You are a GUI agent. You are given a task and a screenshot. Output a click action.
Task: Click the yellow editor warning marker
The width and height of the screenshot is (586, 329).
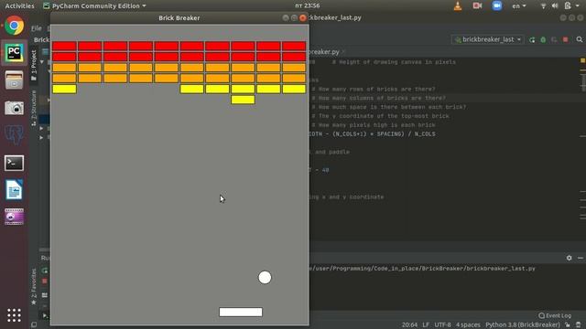[582, 60]
